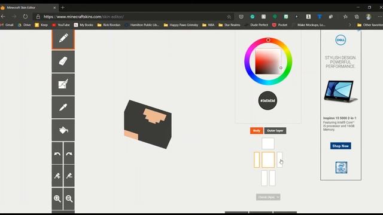
Task: Open the Hamilton Public Library bookmark
Action: (142, 25)
